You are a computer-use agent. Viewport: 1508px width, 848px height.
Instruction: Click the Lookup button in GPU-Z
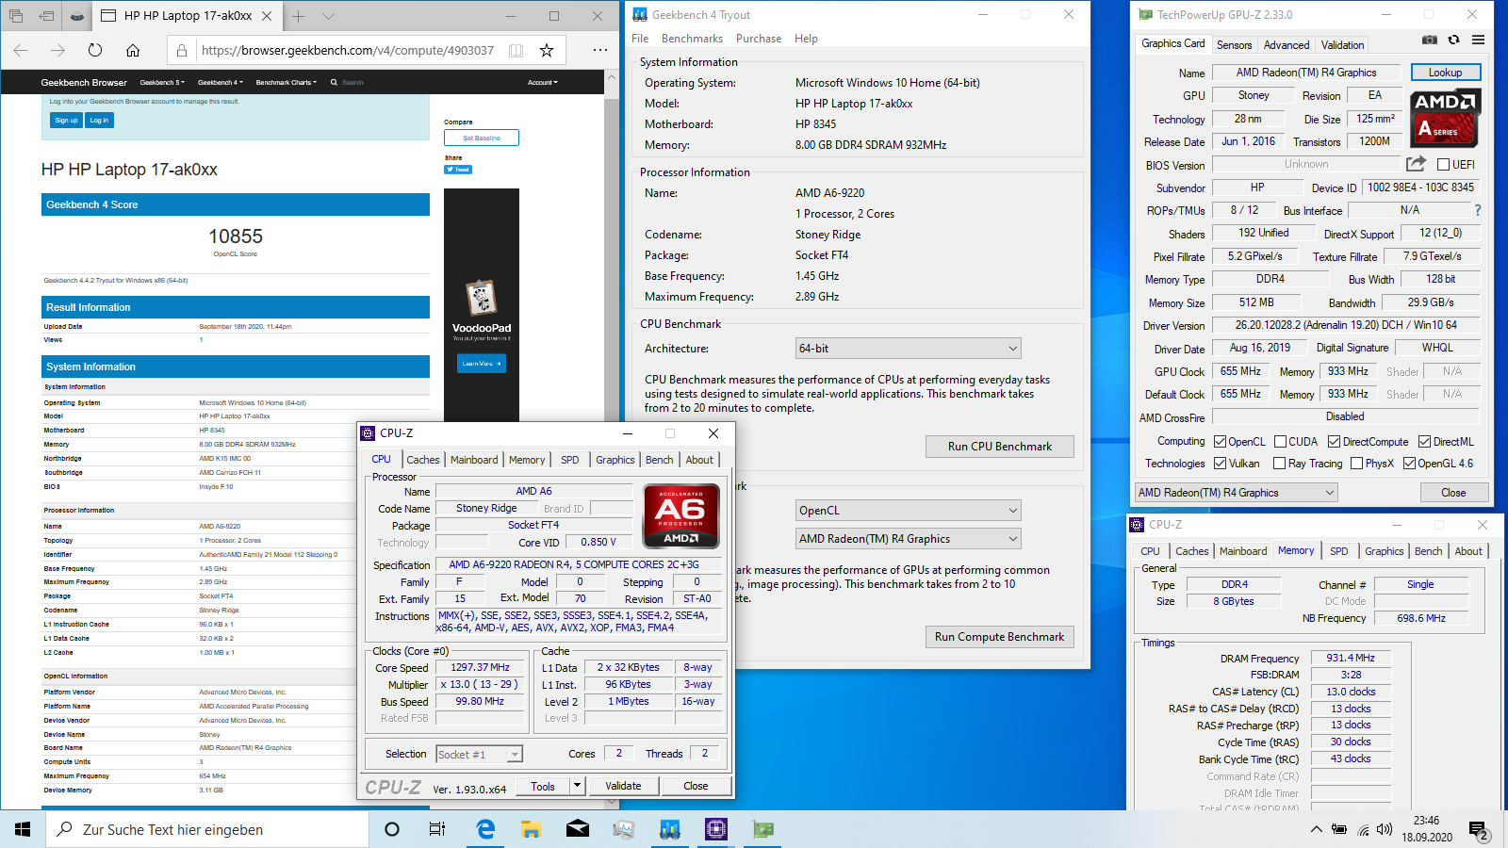pos(1445,73)
